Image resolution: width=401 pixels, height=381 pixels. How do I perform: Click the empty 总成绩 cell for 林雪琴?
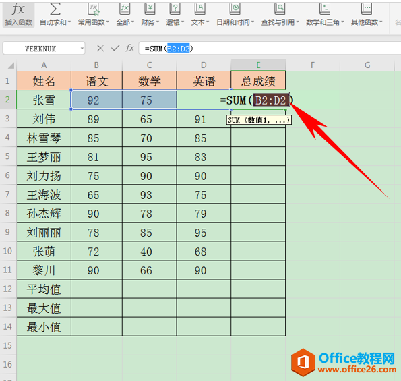(258, 138)
